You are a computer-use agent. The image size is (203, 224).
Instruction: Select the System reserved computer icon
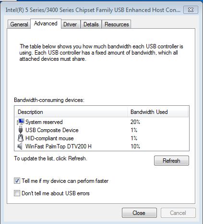(x=21, y=122)
